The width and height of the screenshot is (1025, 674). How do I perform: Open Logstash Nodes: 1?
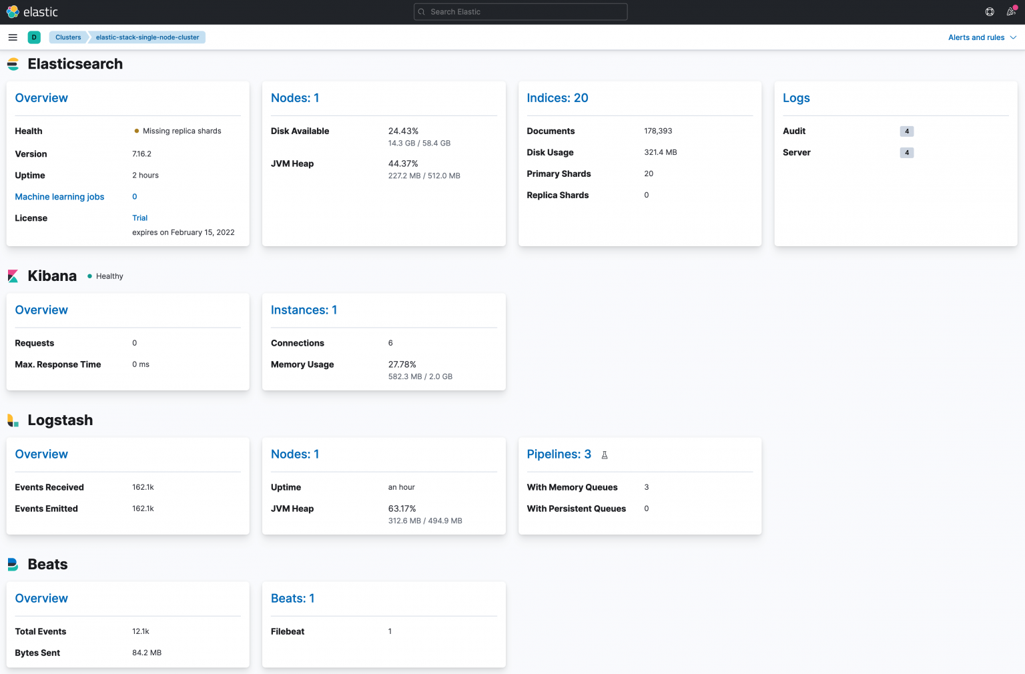(295, 454)
